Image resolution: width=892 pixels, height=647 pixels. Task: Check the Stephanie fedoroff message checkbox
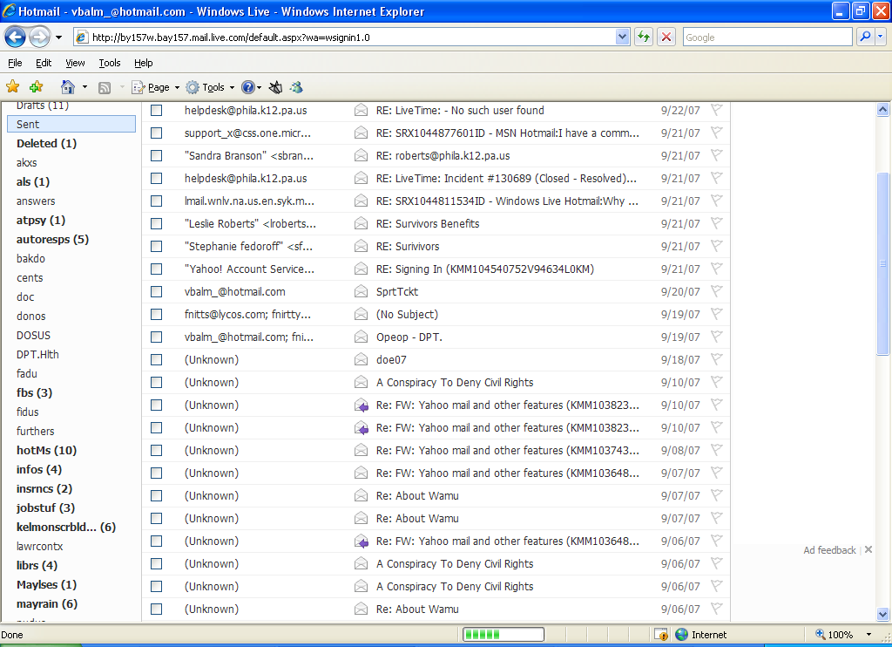pyautogui.click(x=157, y=246)
